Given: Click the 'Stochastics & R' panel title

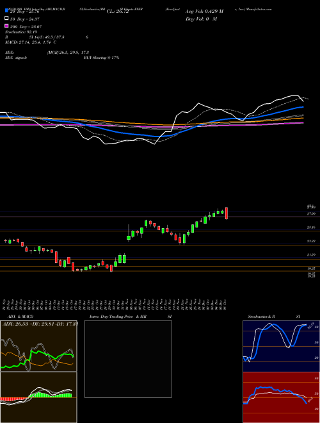Looking at the screenshot, I should click(261, 317).
